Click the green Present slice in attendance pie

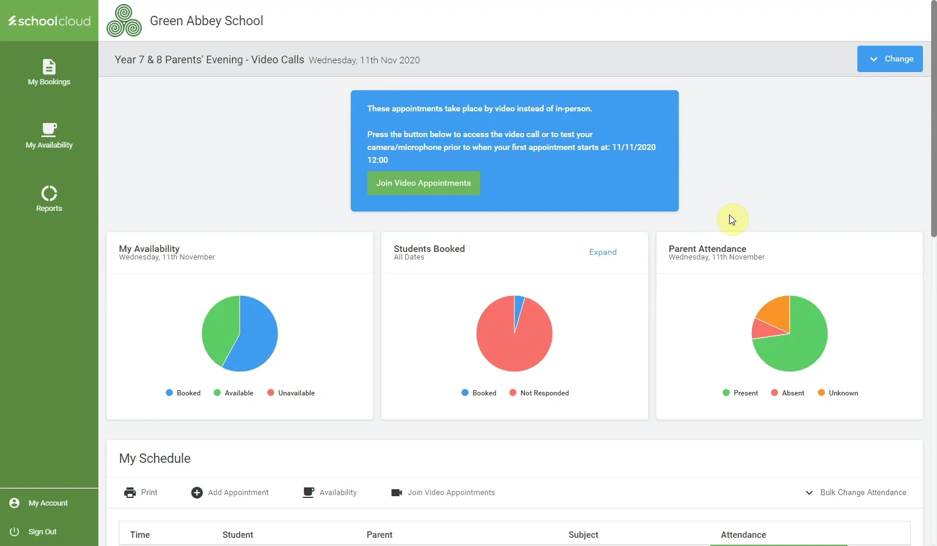(x=799, y=346)
